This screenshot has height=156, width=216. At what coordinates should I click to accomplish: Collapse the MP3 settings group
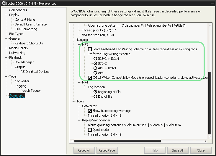coord(79,44)
